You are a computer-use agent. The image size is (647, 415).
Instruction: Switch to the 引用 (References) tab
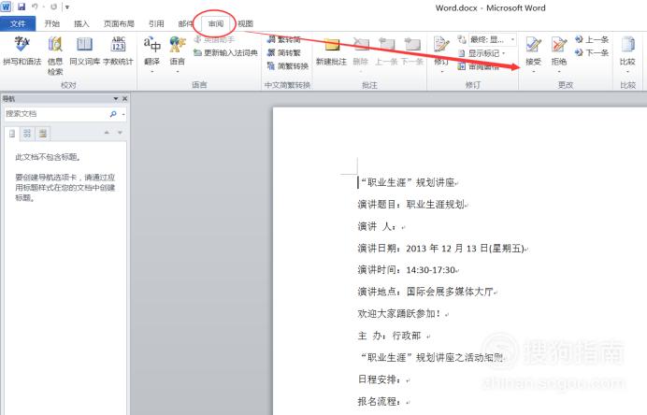point(156,24)
